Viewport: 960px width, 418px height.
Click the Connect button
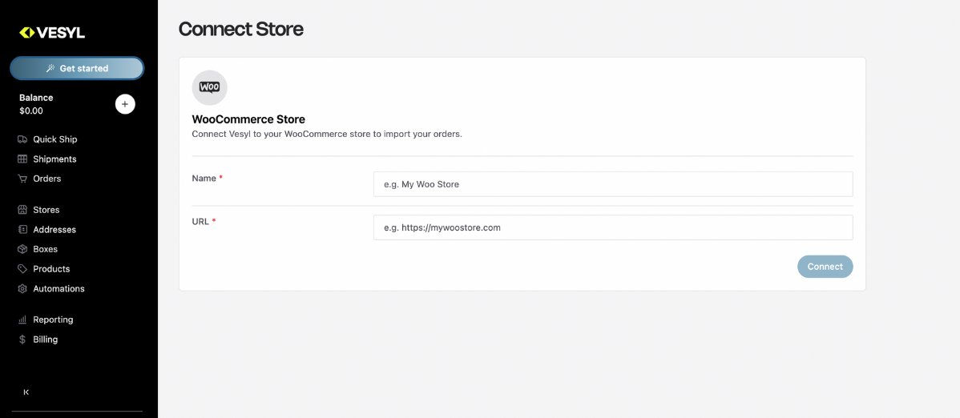point(825,266)
